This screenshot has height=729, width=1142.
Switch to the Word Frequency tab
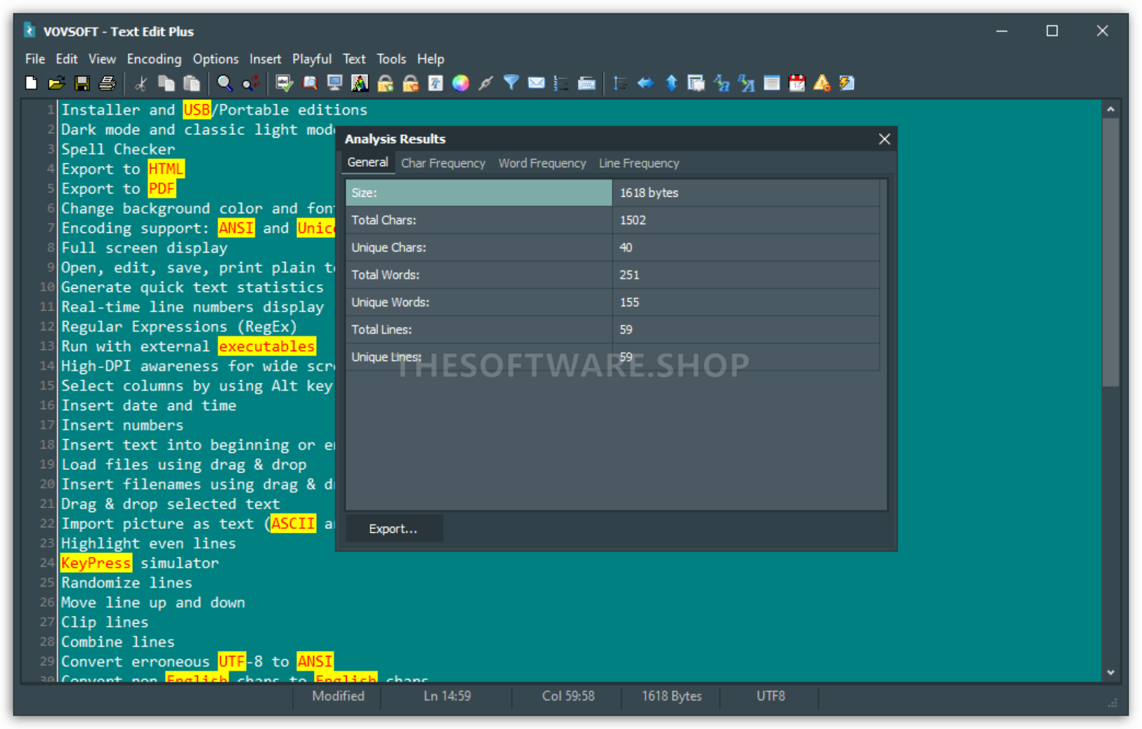click(542, 163)
